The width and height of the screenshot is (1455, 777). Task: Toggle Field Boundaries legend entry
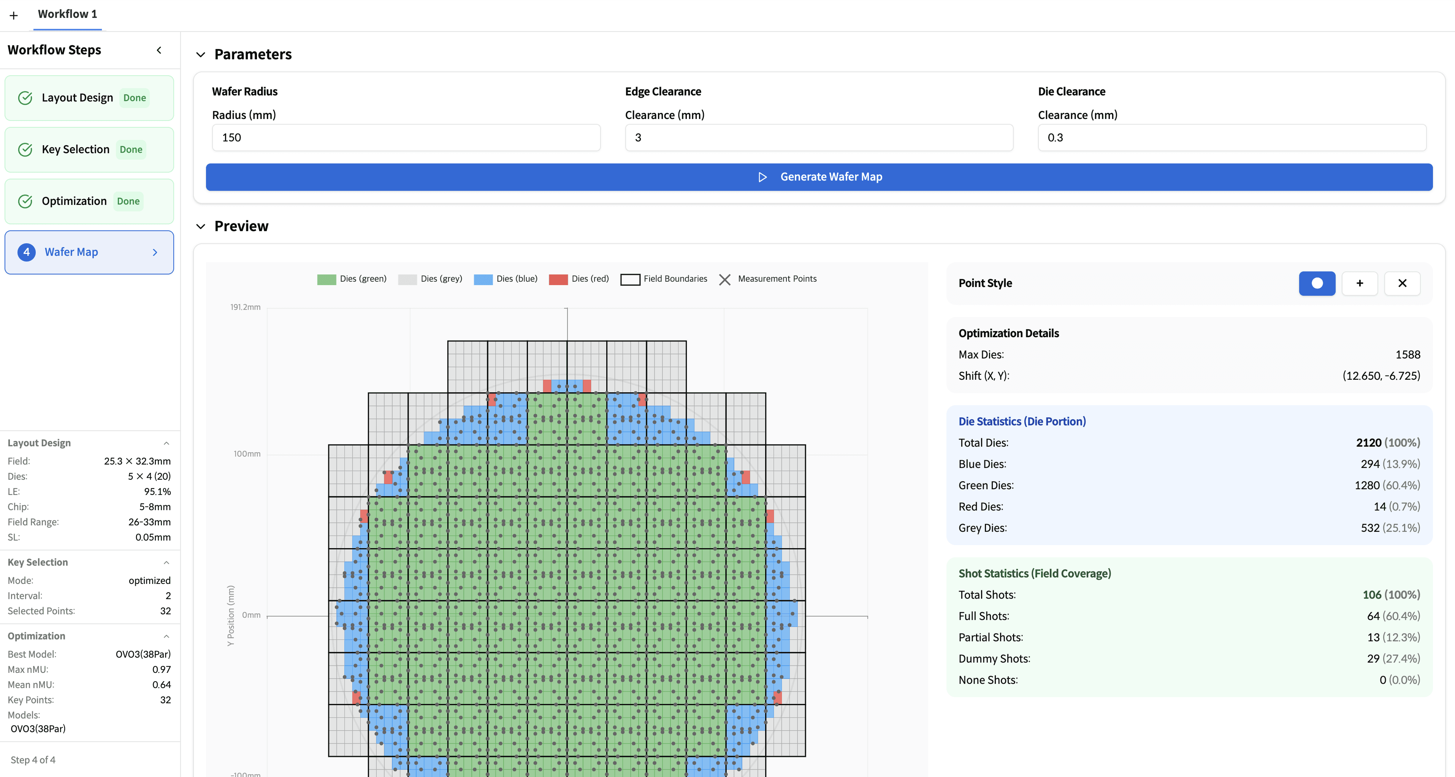[x=664, y=279]
